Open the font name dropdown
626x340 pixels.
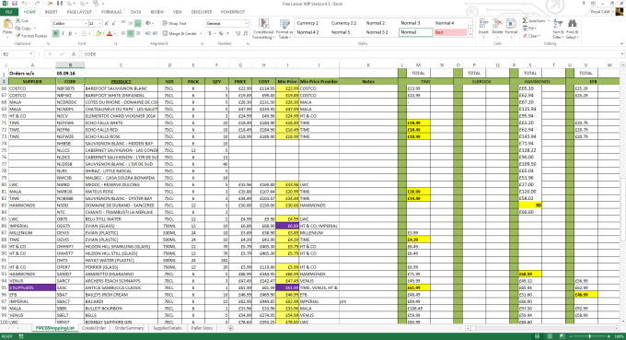point(86,24)
